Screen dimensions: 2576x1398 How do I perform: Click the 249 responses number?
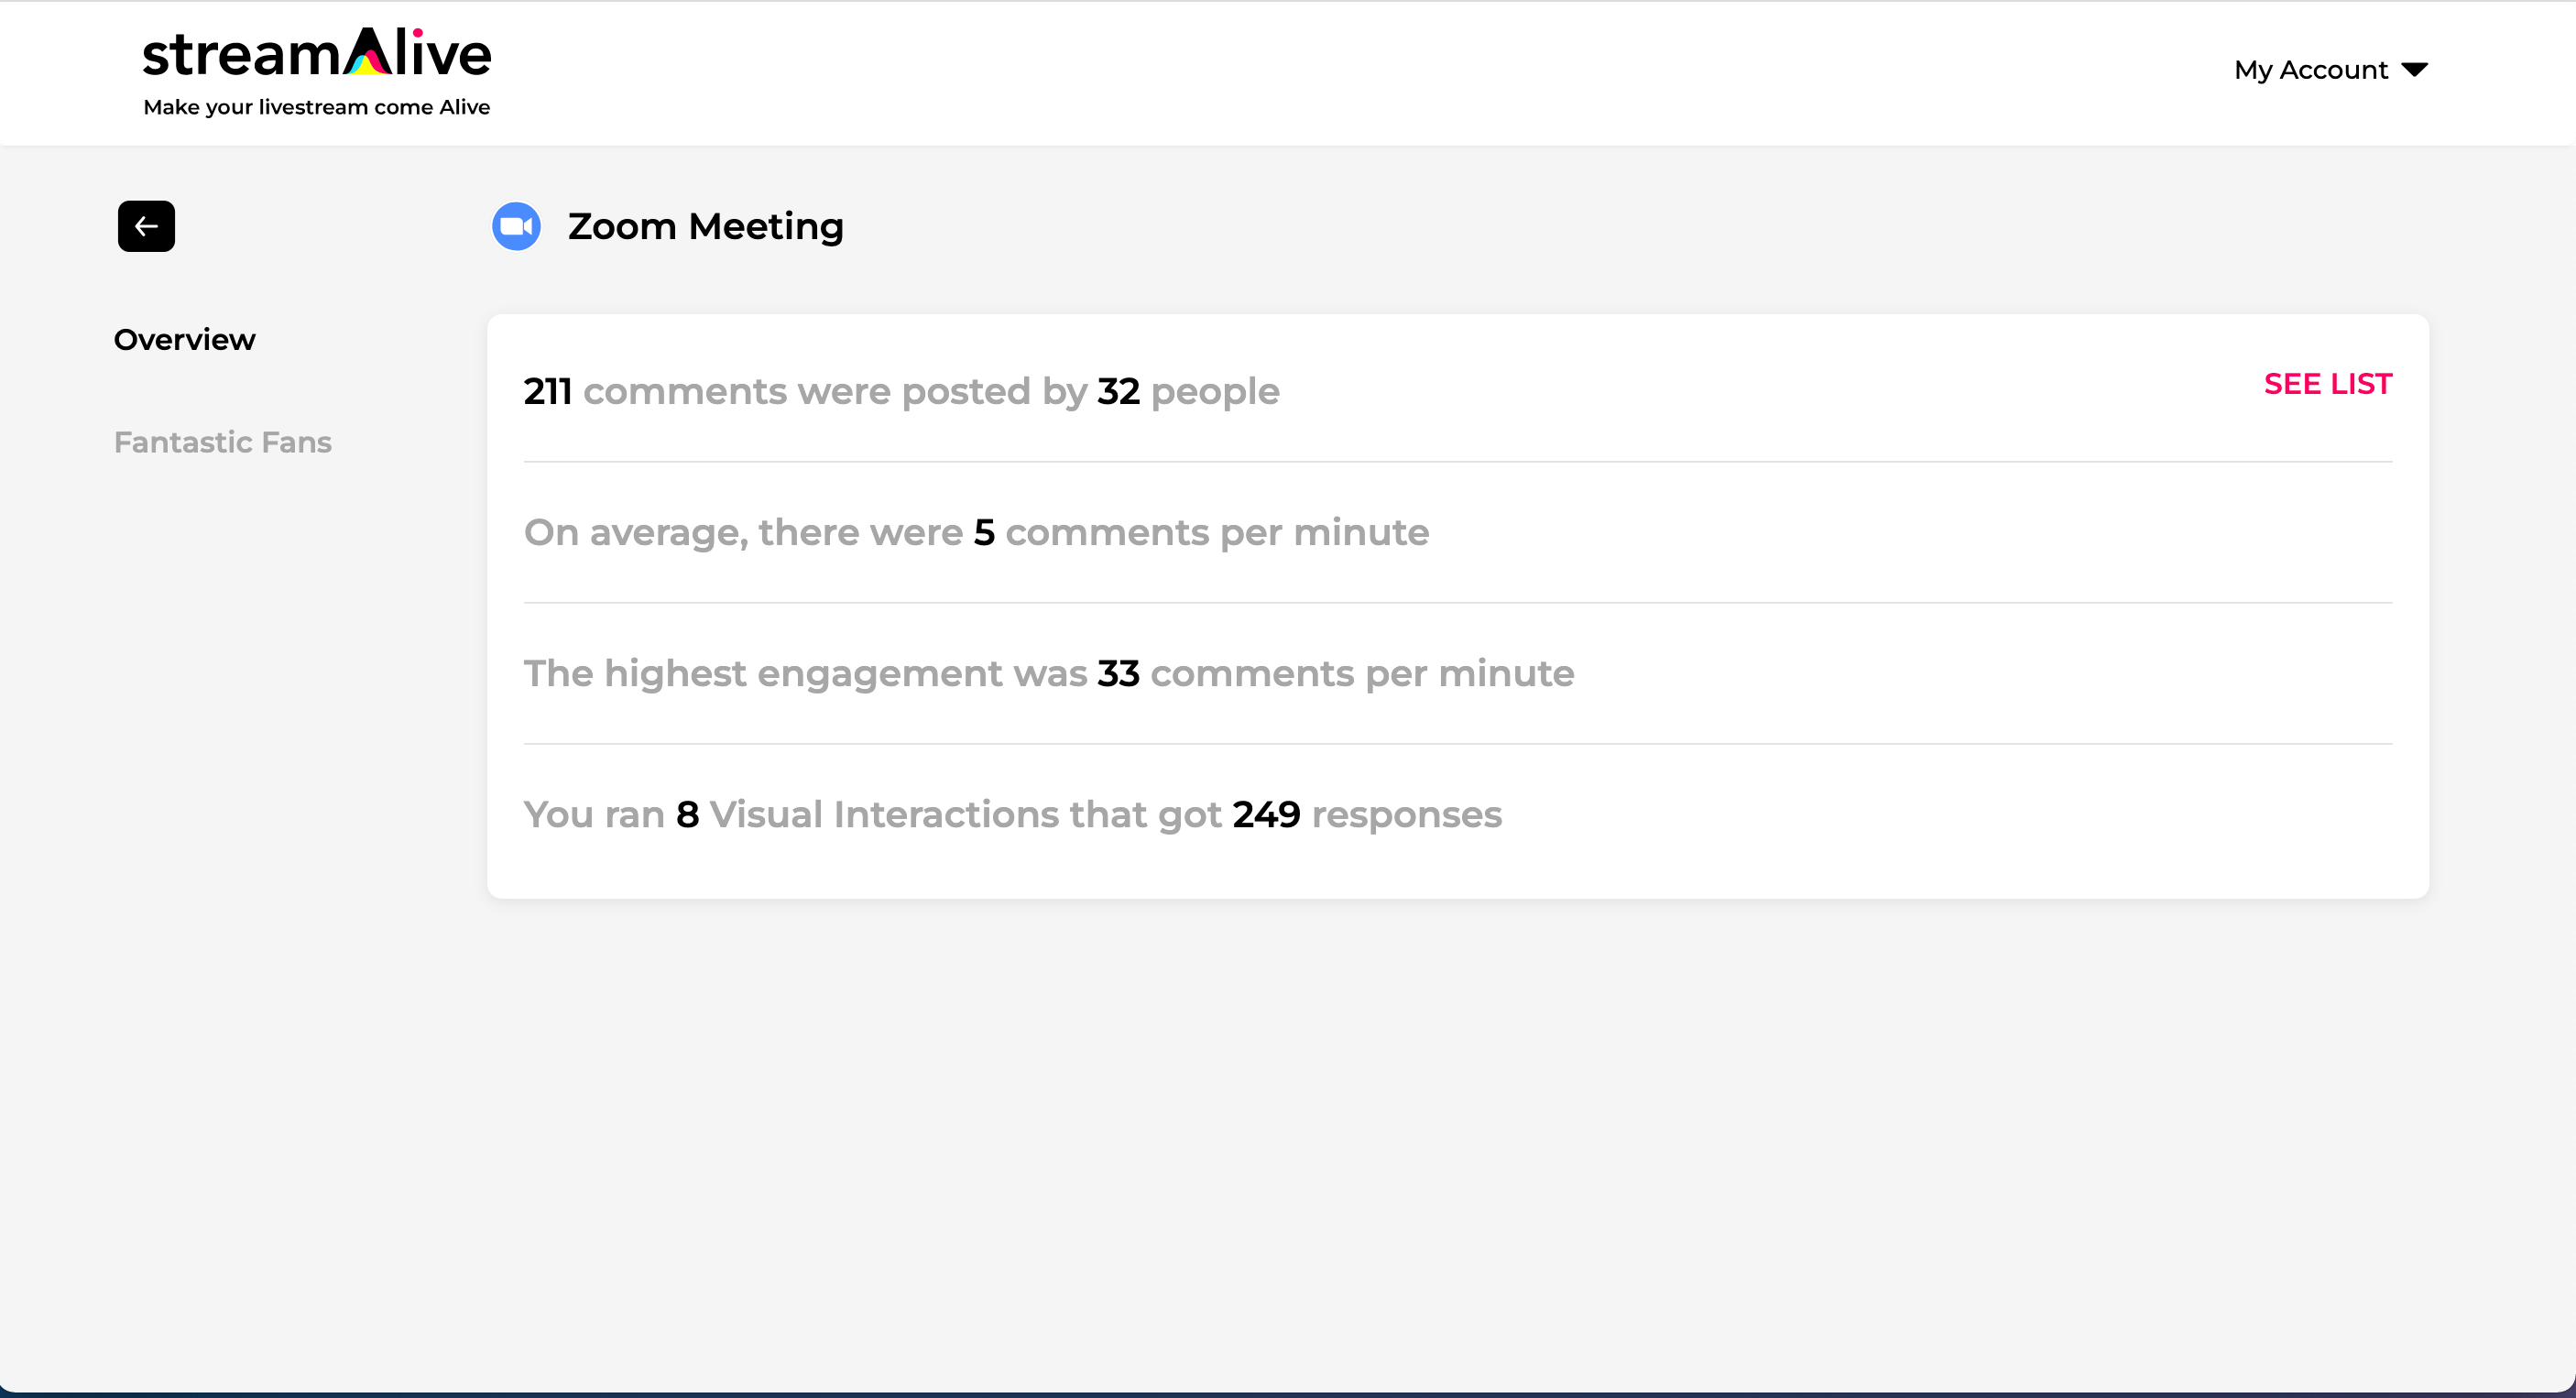(1266, 814)
